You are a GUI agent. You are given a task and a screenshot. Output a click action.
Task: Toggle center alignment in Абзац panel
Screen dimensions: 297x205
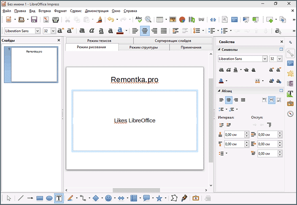[229, 100]
